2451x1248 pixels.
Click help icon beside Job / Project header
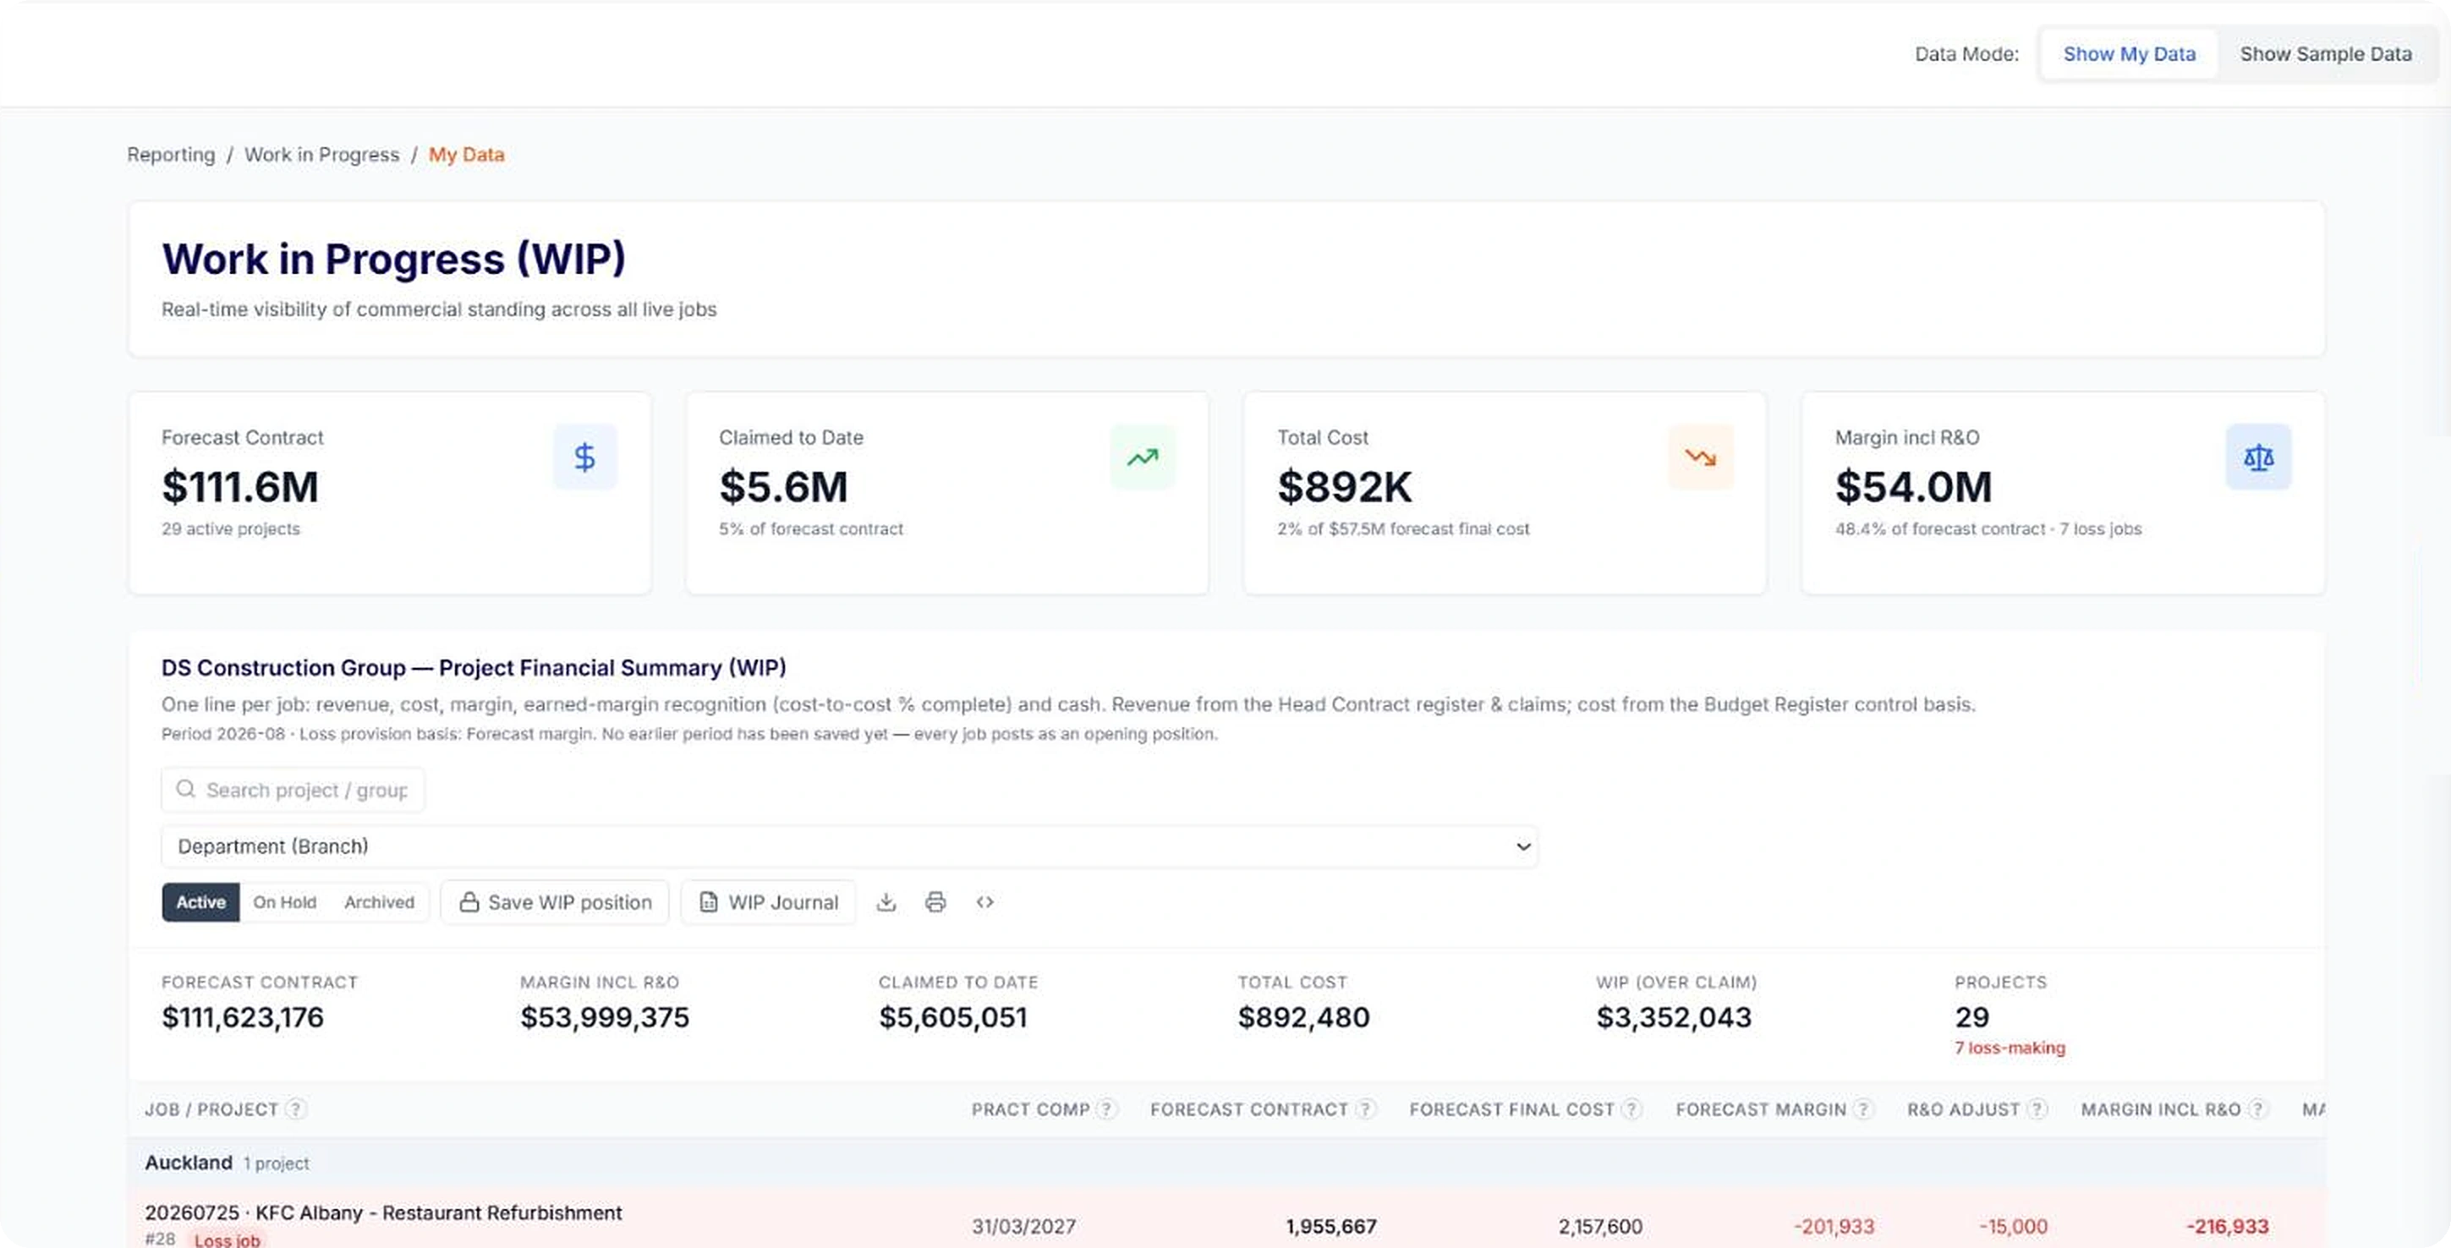coord(296,1109)
